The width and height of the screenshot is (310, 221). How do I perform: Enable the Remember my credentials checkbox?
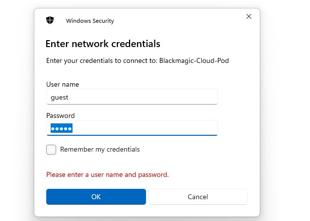tap(51, 150)
